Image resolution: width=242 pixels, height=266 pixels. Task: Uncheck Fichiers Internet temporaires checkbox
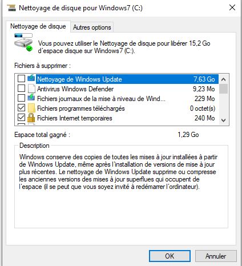click(x=21, y=118)
